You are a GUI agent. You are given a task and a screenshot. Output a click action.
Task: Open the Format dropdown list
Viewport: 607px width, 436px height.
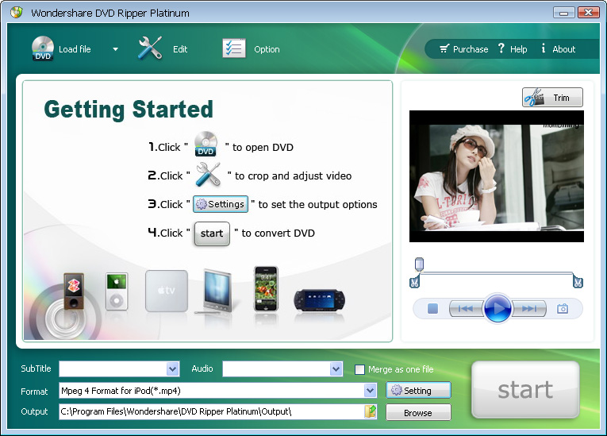pos(370,391)
